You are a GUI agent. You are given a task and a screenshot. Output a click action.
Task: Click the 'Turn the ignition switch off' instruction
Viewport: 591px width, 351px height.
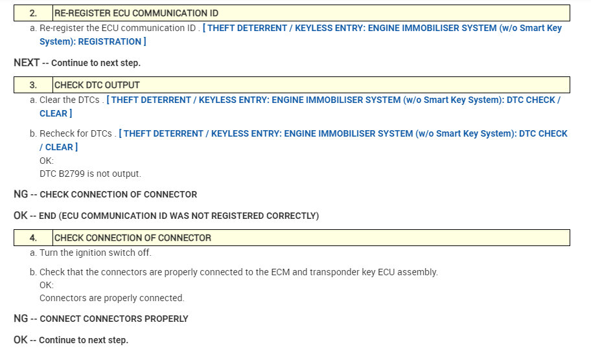(95, 253)
